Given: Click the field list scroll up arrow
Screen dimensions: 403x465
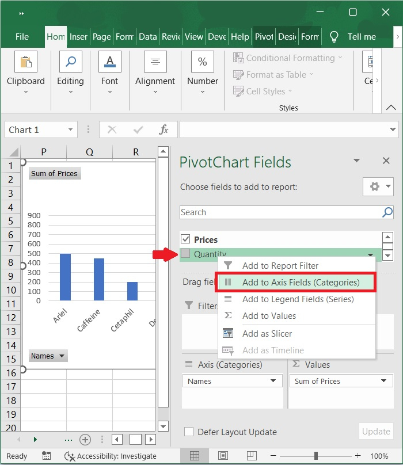Looking at the screenshot, I should pyautogui.click(x=388, y=237).
